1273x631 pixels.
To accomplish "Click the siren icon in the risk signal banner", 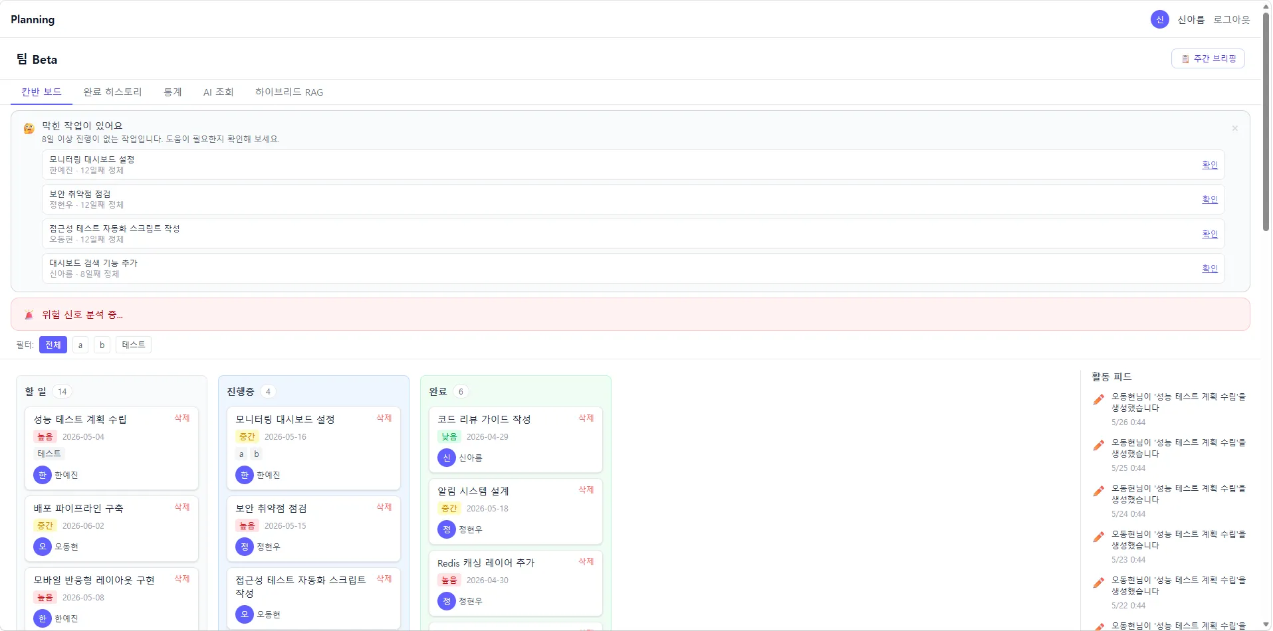I will pyautogui.click(x=29, y=314).
